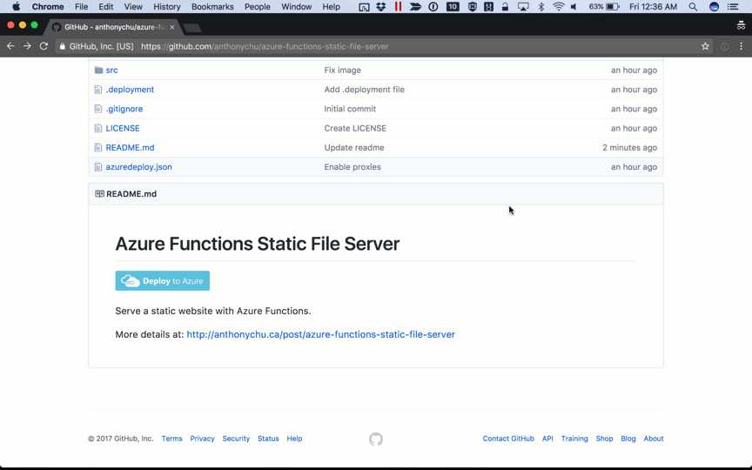Open the History menu
752x470 pixels.
pos(167,7)
